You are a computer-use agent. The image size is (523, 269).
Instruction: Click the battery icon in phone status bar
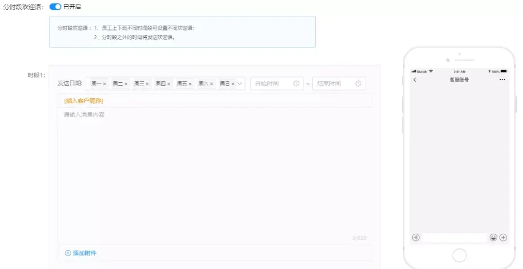(x=504, y=71)
